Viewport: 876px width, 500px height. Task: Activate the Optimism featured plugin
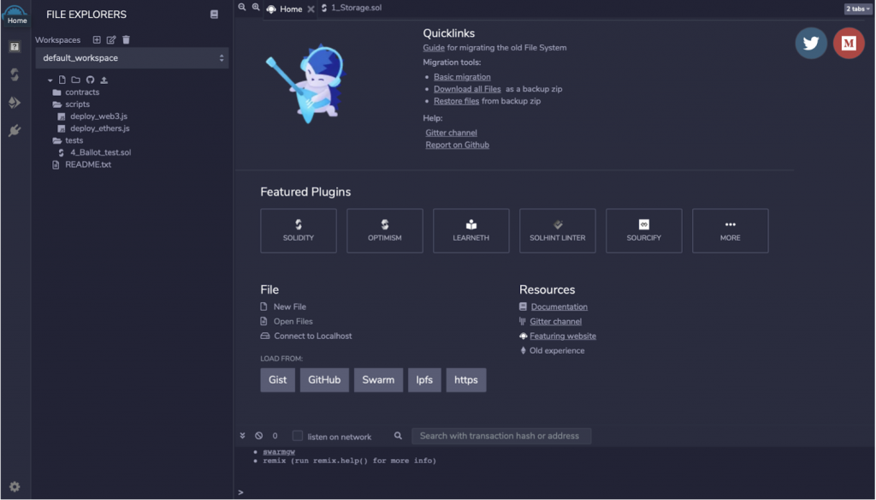(385, 231)
